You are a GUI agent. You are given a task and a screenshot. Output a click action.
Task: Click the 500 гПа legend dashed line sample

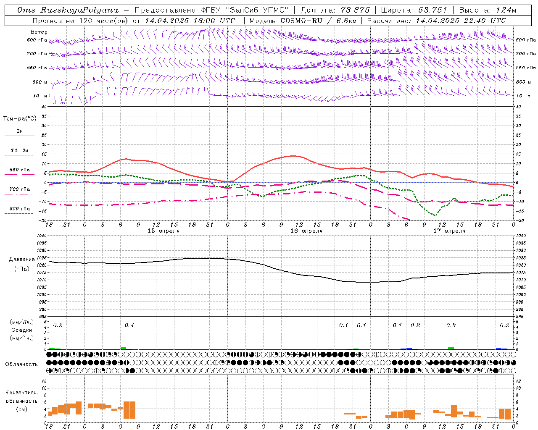19,214
